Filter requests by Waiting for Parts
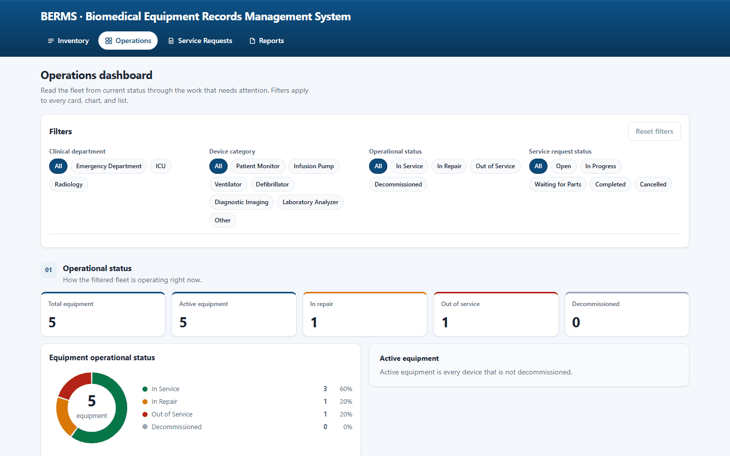The width and height of the screenshot is (730, 456). pyautogui.click(x=558, y=184)
